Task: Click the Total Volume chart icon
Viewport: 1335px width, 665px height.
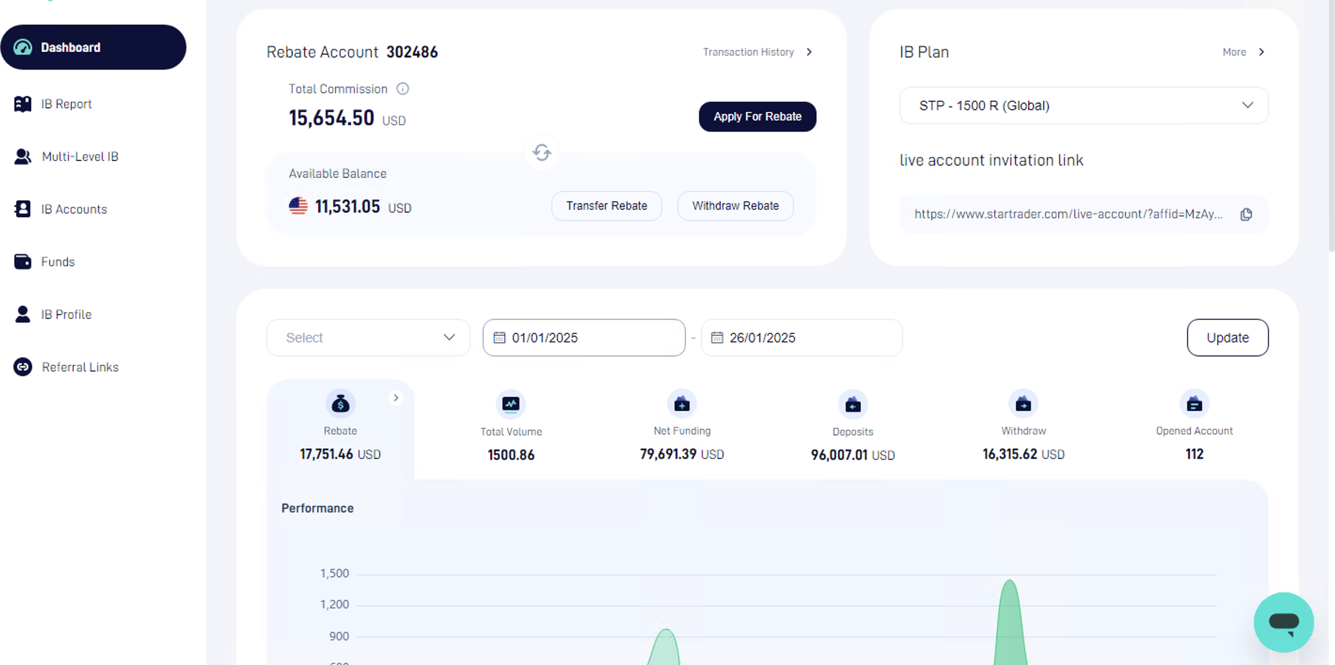Action: tap(510, 404)
